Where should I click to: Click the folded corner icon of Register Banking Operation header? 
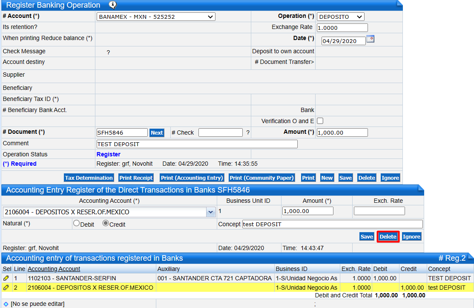399,4
